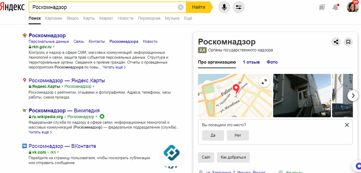This screenshot has height=173, width=361.
Task: Switch to the Маркет tab
Action: click(x=106, y=18)
